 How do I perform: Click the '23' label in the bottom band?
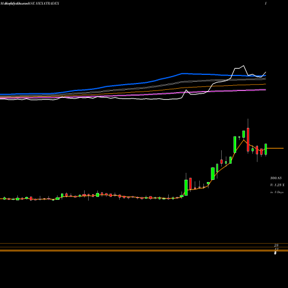tap(276, 245)
